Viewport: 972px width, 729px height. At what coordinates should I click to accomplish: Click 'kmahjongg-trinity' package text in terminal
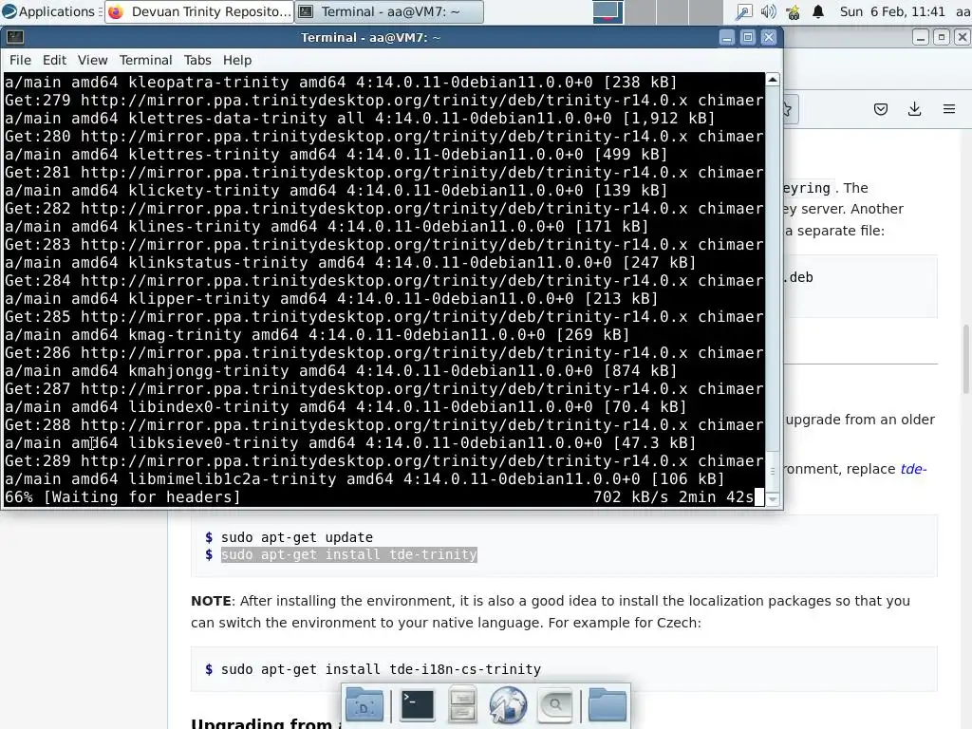click(x=208, y=371)
